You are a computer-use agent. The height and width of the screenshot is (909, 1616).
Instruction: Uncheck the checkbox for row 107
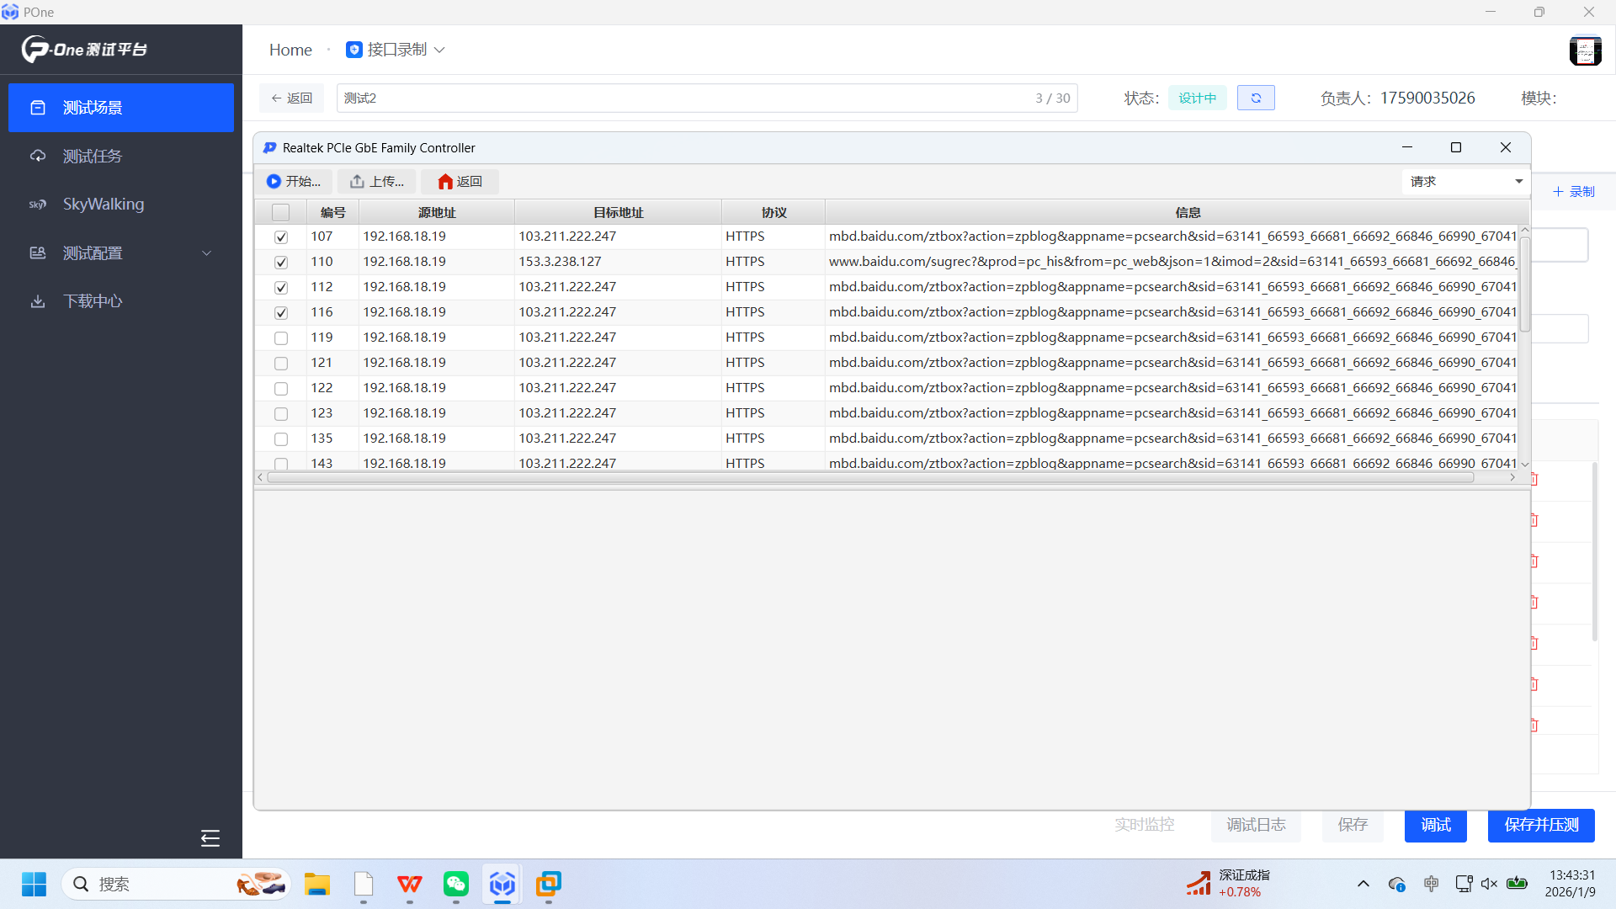[281, 237]
